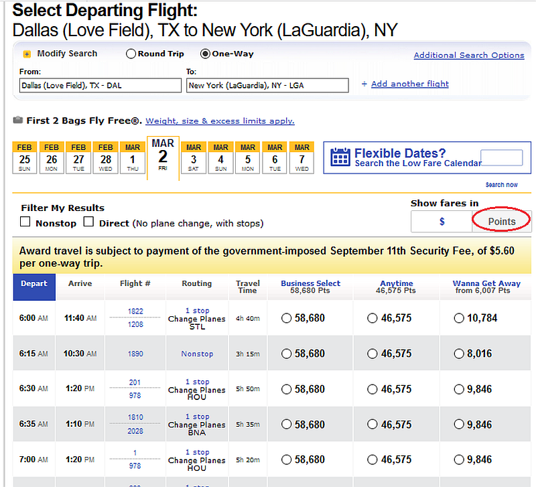Show fares in Points
The height and width of the screenshot is (487, 536).
(501, 222)
